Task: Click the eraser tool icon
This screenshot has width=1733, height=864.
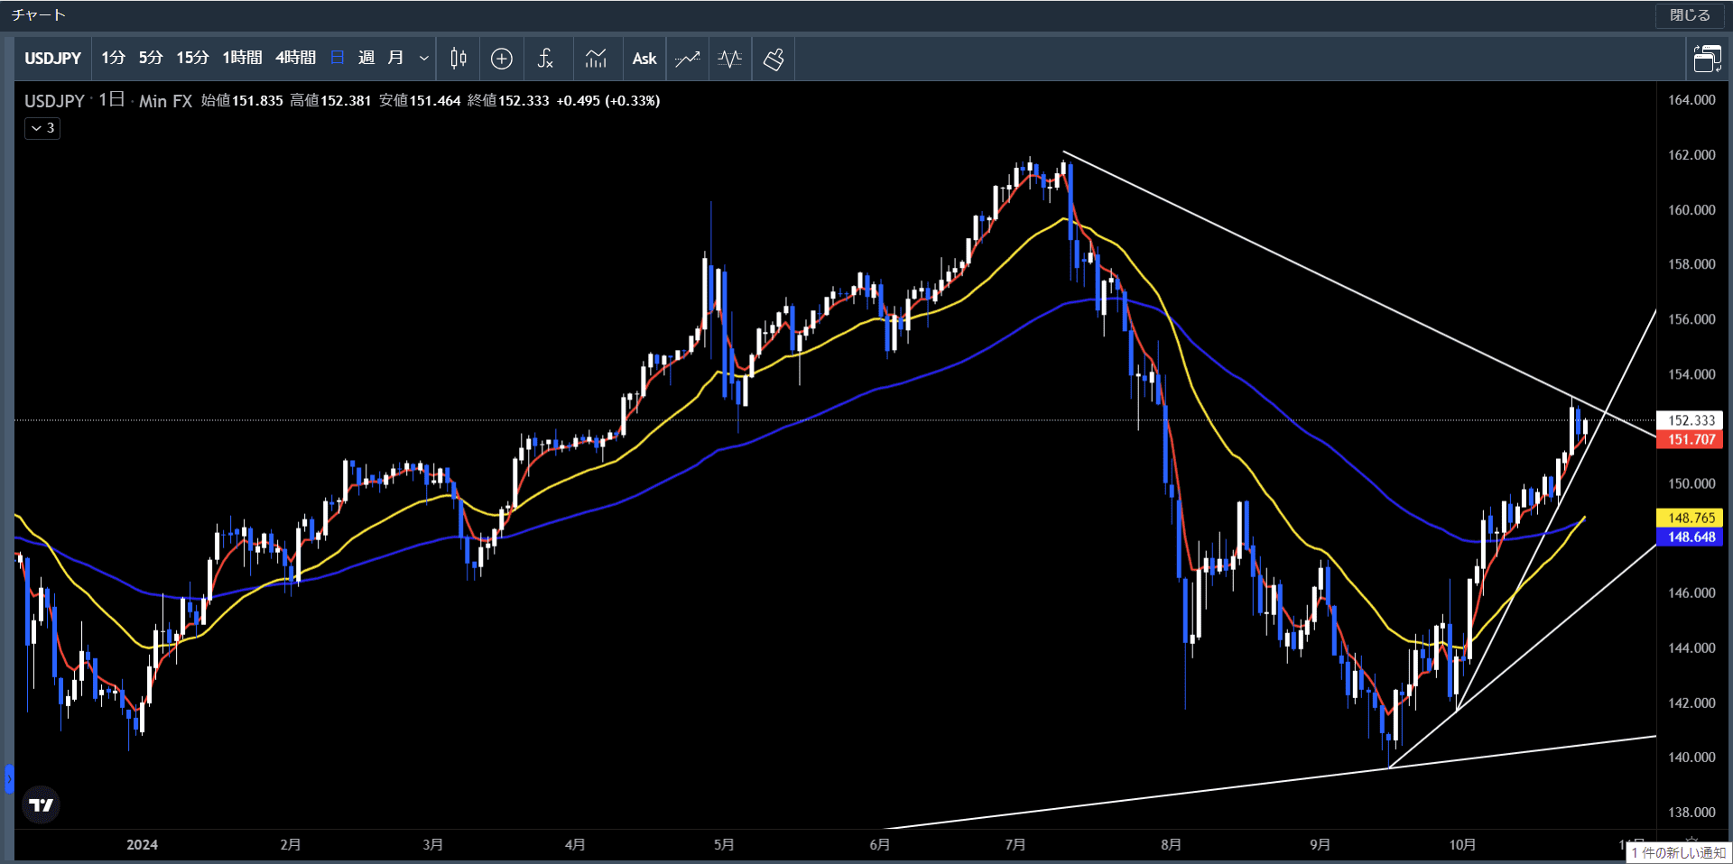Action: point(774,59)
